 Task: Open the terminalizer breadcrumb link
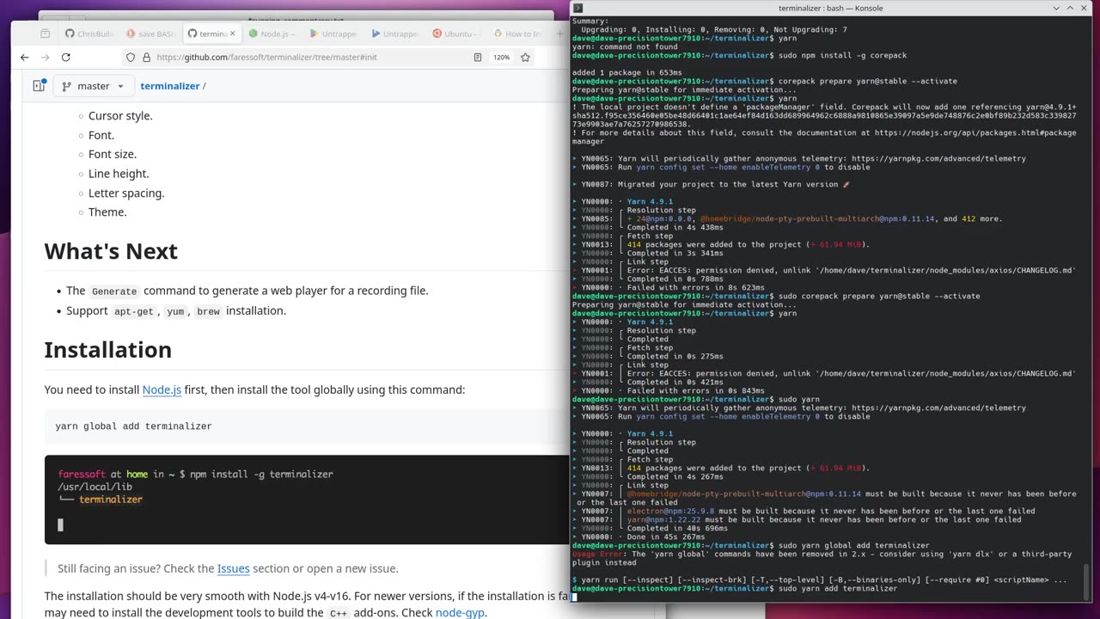pyautogui.click(x=170, y=86)
